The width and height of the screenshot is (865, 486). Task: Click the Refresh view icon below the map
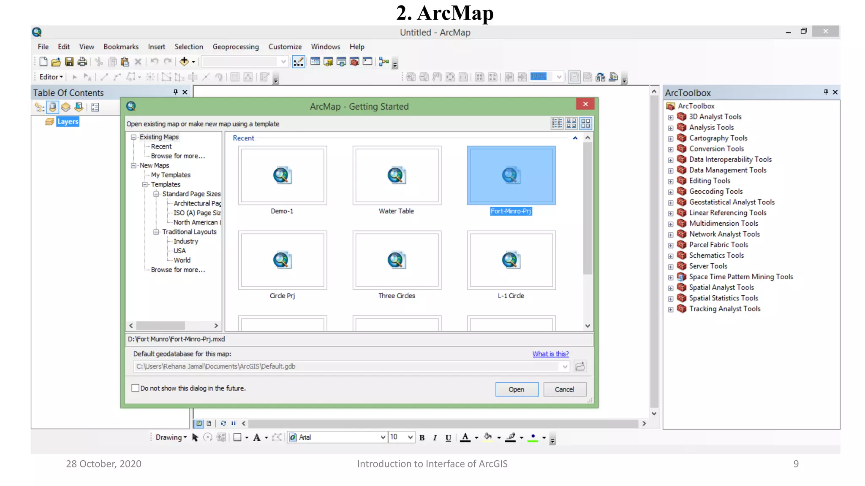(223, 423)
